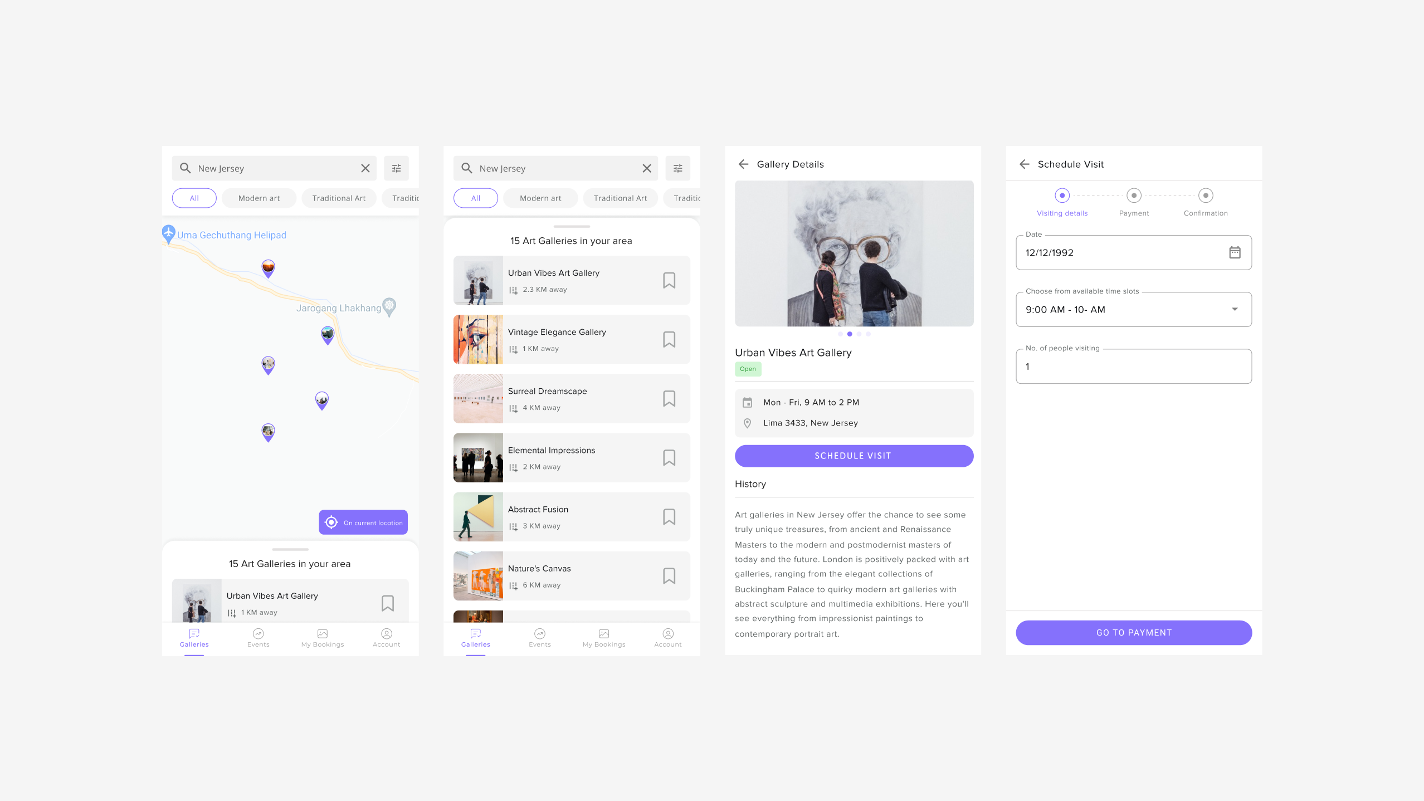
Task: Click the second carousel dot under gallery photo
Action: pos(850,334)
